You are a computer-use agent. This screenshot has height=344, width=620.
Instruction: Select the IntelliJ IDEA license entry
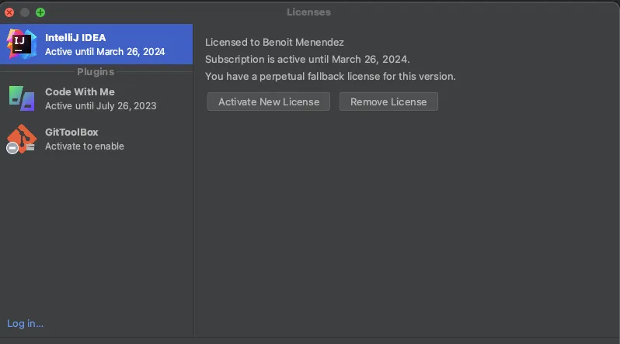[105, 44]
